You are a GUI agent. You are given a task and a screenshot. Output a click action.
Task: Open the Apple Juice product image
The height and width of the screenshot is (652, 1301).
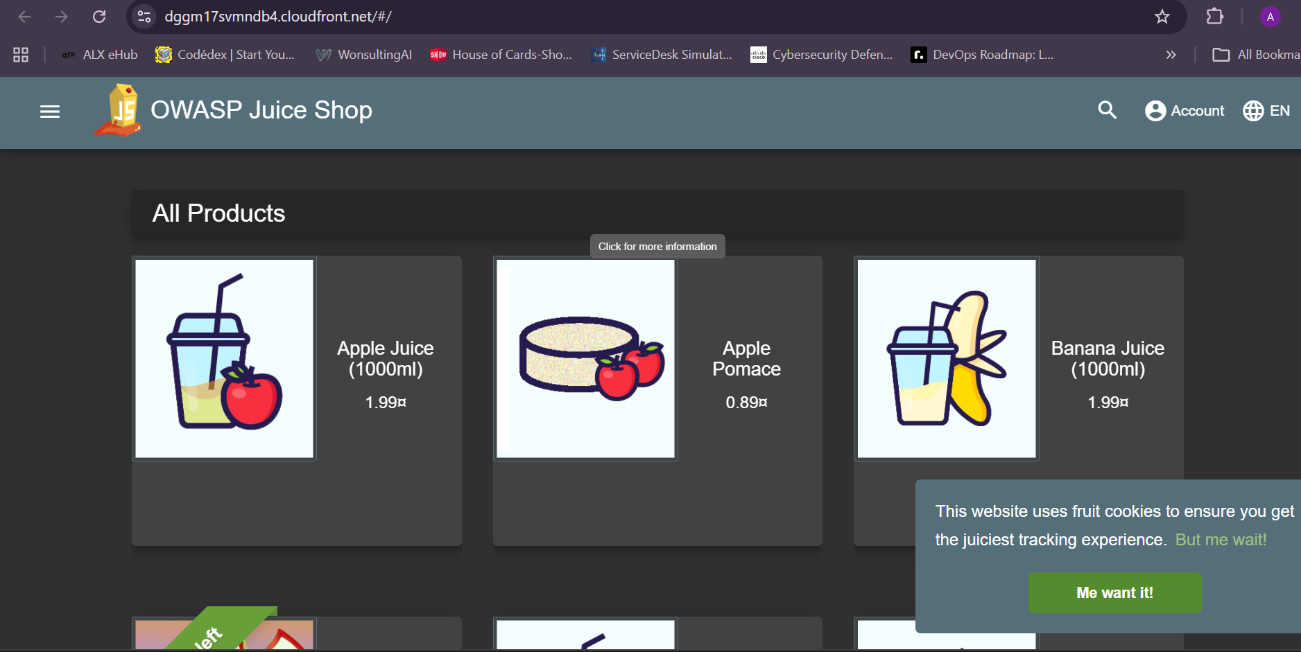[225, 359]
